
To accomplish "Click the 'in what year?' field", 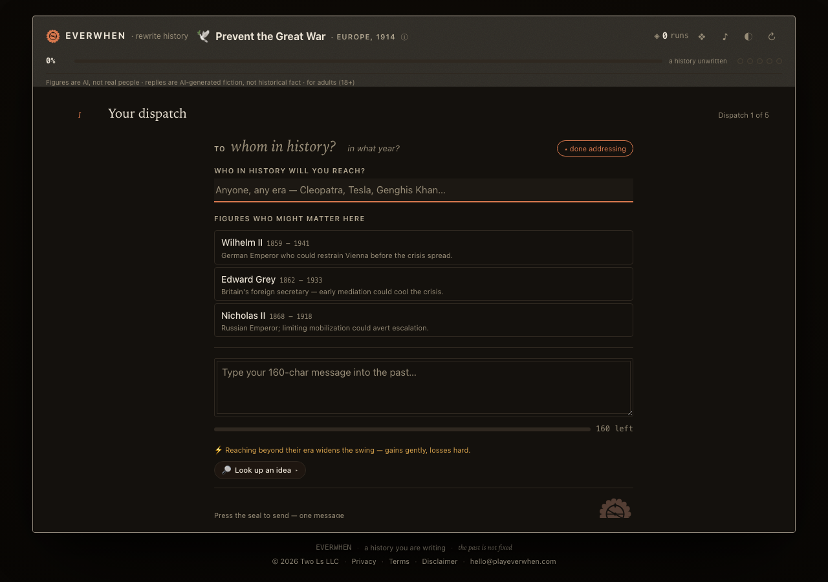I will [x=373, y=149].
